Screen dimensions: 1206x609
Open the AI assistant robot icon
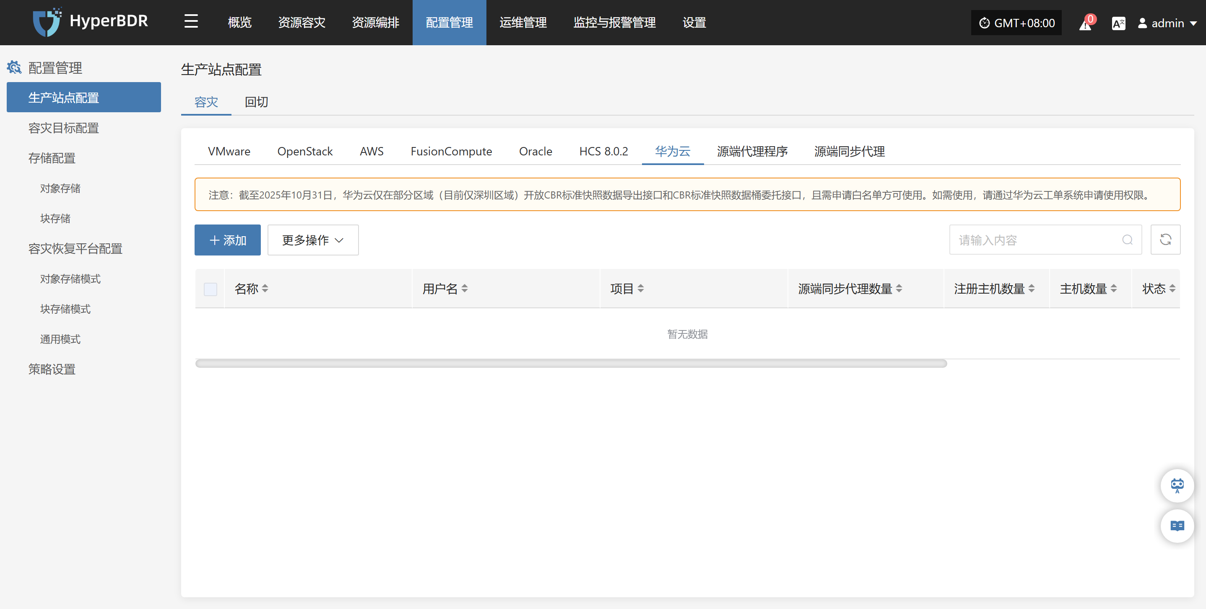tap(1177, 485)
